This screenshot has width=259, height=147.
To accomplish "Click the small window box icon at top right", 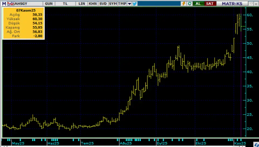I will click(x=256, y=4).
